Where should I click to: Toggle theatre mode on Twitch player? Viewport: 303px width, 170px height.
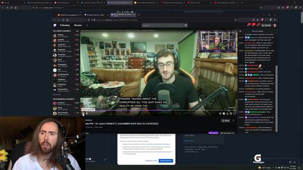pyautogui.click(x=231, y=113)
